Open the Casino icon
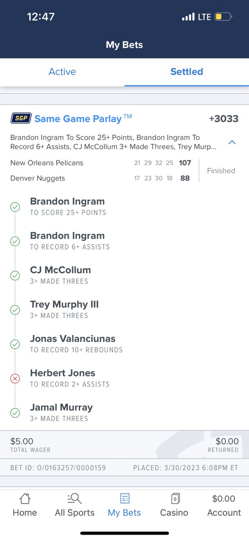 174,498
